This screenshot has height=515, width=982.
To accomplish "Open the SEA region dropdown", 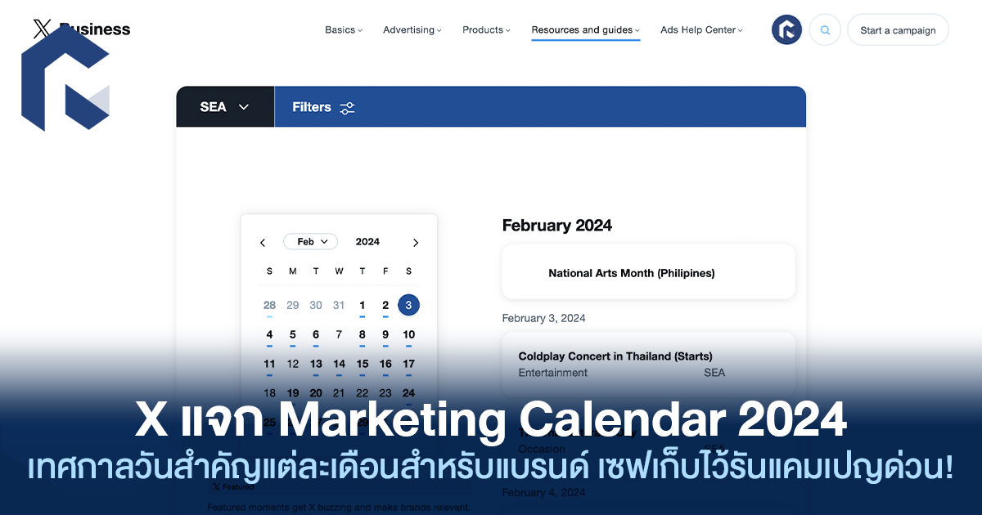I will click(225, 107).
